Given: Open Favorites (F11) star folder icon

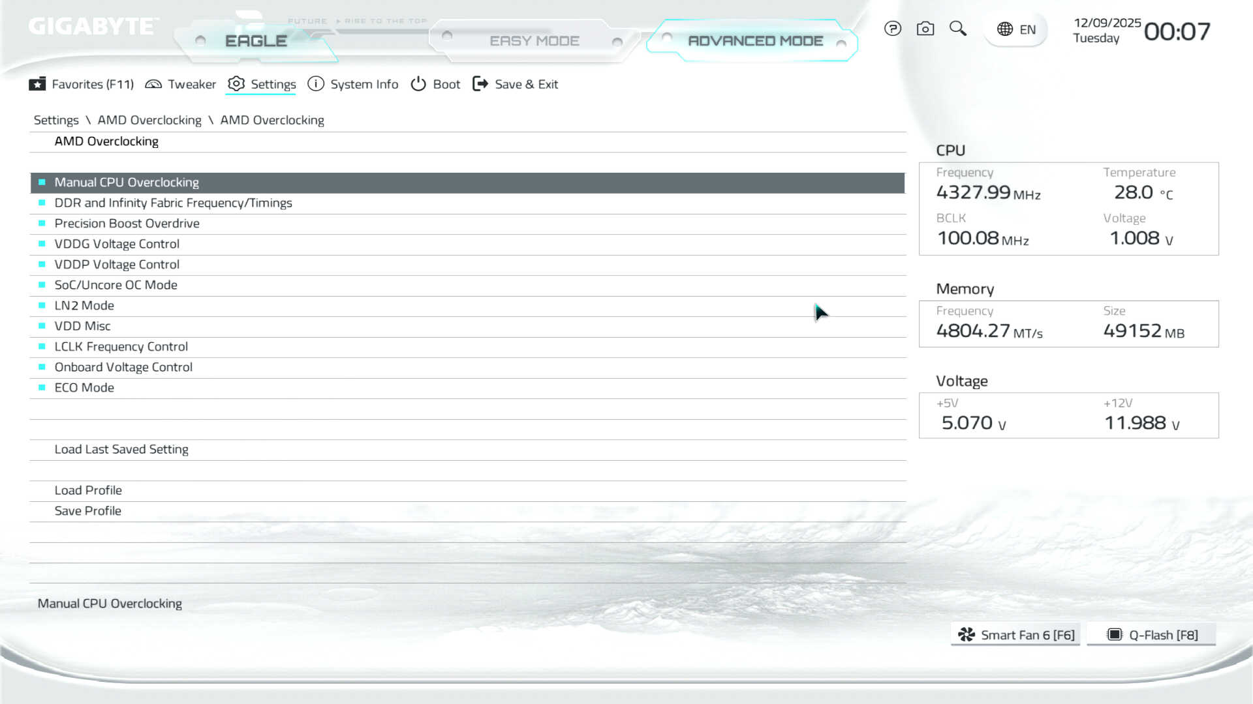Looking at the screenshot, I should tap(37, 84).
